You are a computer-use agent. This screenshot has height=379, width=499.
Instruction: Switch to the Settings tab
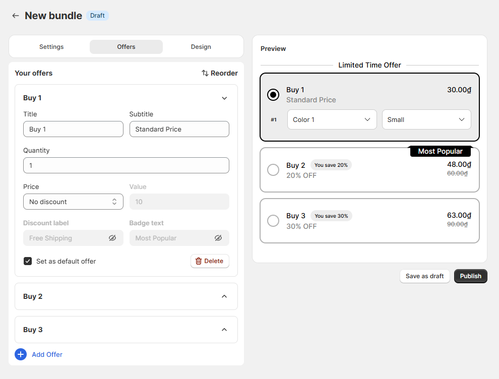click(x=51, y=47)
